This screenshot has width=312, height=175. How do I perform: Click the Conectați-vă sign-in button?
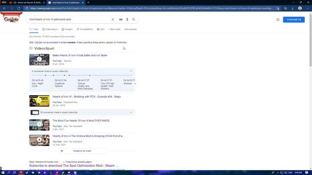pos(293,19)
